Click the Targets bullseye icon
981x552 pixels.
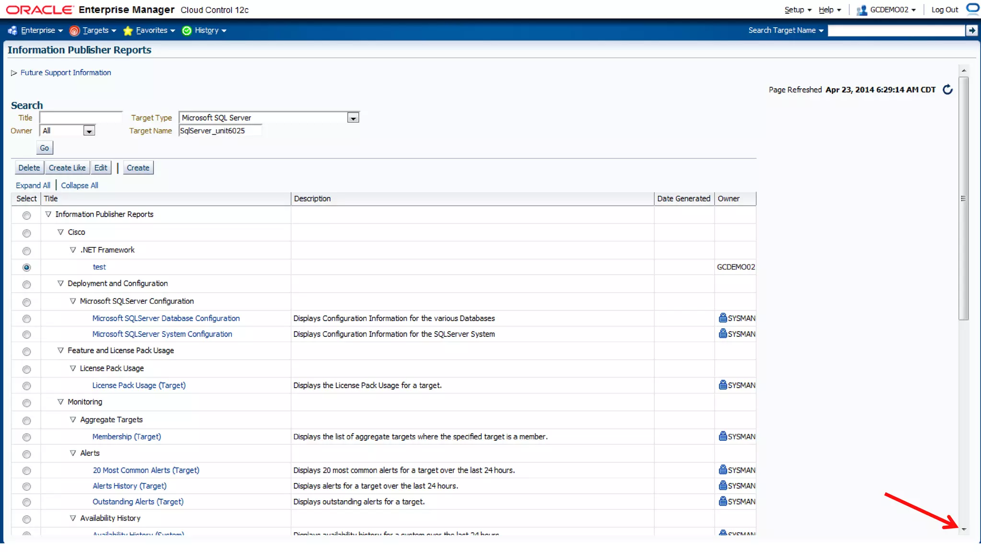coord(74,31)
